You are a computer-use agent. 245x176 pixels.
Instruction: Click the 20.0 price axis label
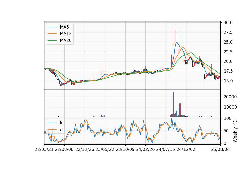[x=228, y=61]
